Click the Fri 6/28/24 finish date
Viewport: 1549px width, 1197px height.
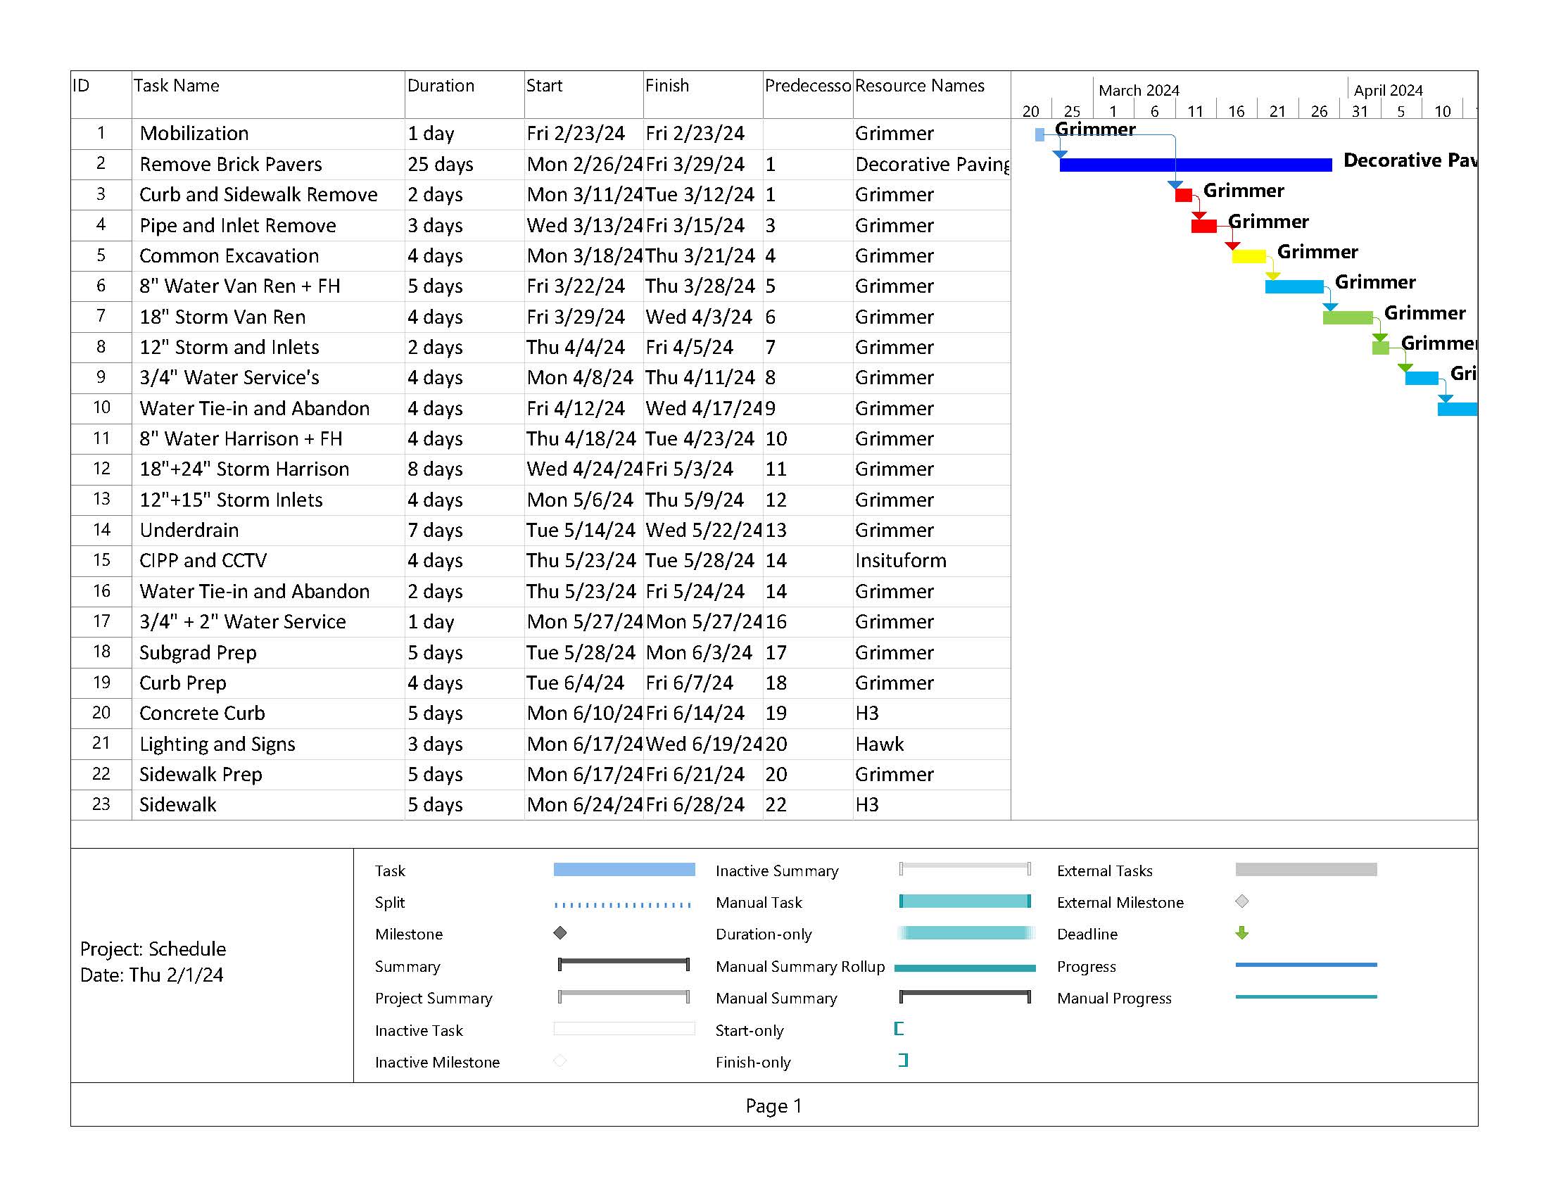click(695, 805)
